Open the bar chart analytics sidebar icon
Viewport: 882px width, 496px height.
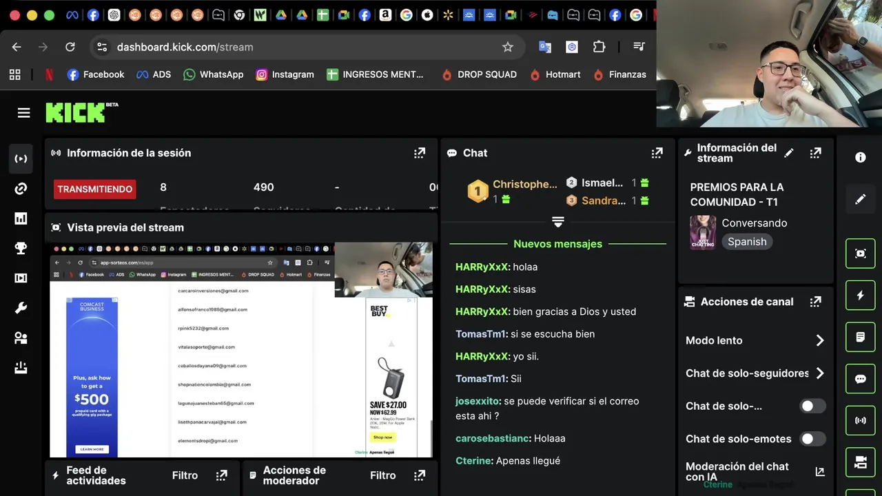point(21,219)
